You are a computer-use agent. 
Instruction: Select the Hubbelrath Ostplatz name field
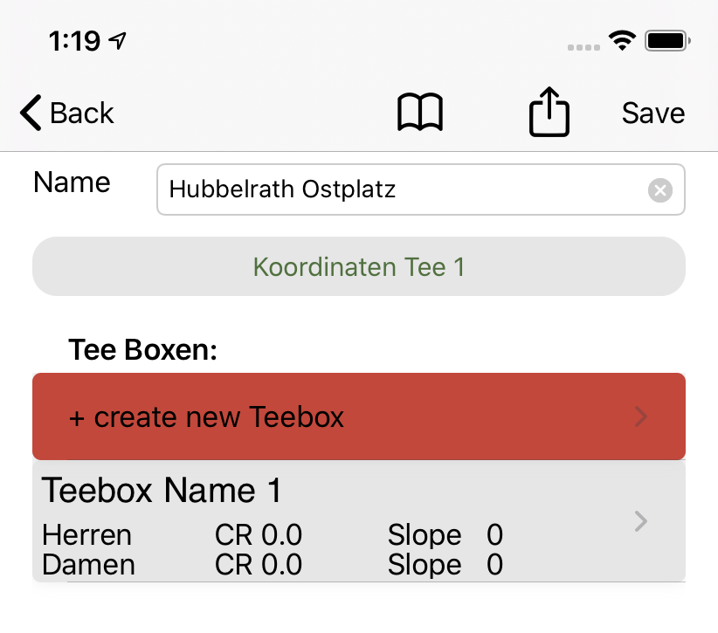pyautogui.click(x=402, y=189)
